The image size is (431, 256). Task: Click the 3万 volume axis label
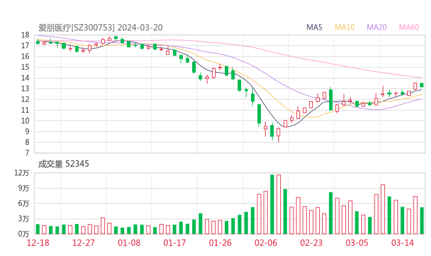pyautogui.click(x=24, y=219)
